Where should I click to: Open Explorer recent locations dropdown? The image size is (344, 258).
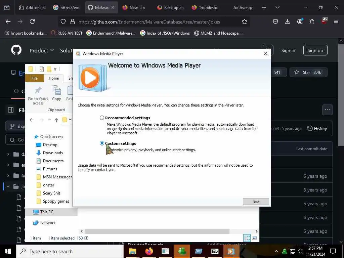(50, 120)
